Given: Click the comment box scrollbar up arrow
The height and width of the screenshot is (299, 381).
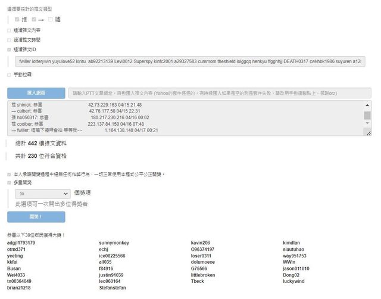Looking at the screenshot, I should pos(367,104).
